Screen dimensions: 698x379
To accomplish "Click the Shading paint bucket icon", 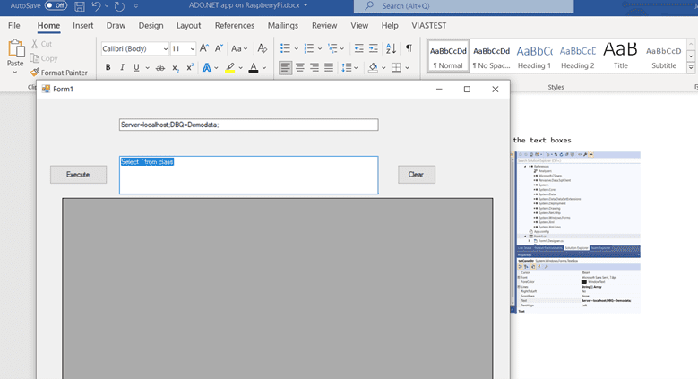I will [373, 68].
